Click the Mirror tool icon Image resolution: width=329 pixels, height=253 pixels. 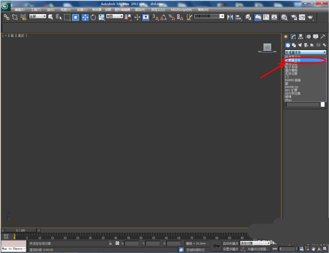[x=230, y=17]
